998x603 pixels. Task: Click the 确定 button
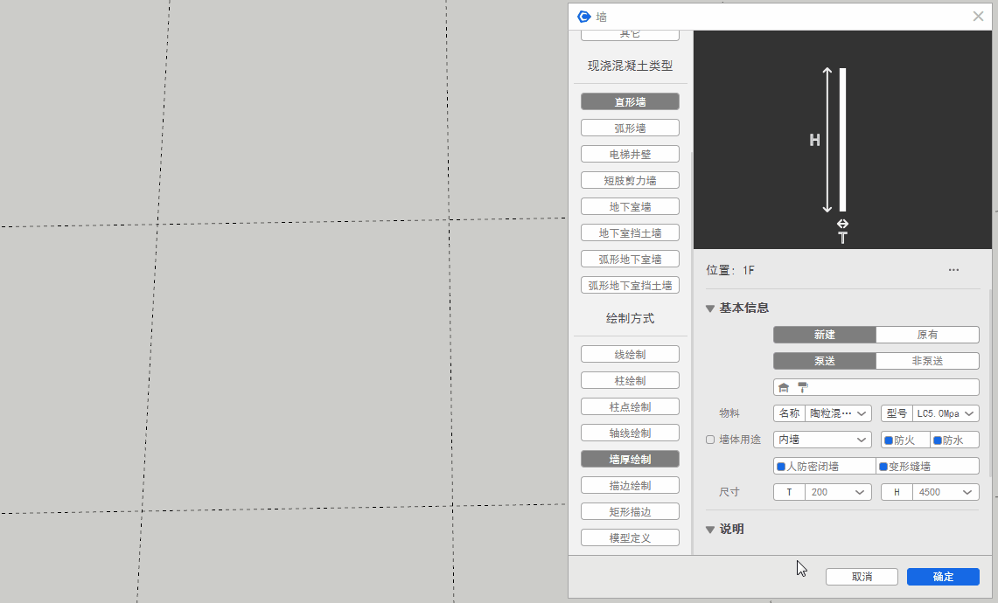point(943,577)
